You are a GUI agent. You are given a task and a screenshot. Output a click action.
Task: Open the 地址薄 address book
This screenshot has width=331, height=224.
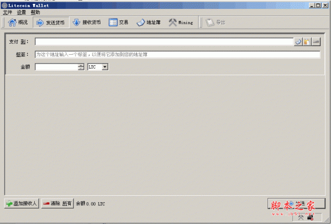148,23
